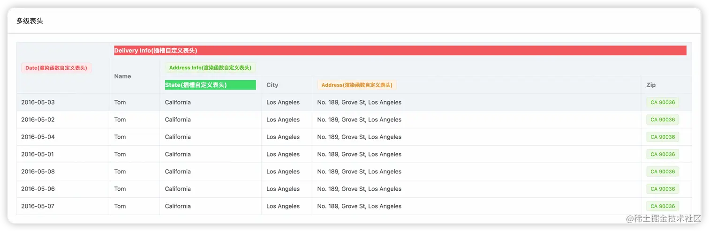The height and width of the screenshot is (231, 709).
Task: Click CA 90036 tag in 2016-05-03 row
Action: tap(663, 102)
